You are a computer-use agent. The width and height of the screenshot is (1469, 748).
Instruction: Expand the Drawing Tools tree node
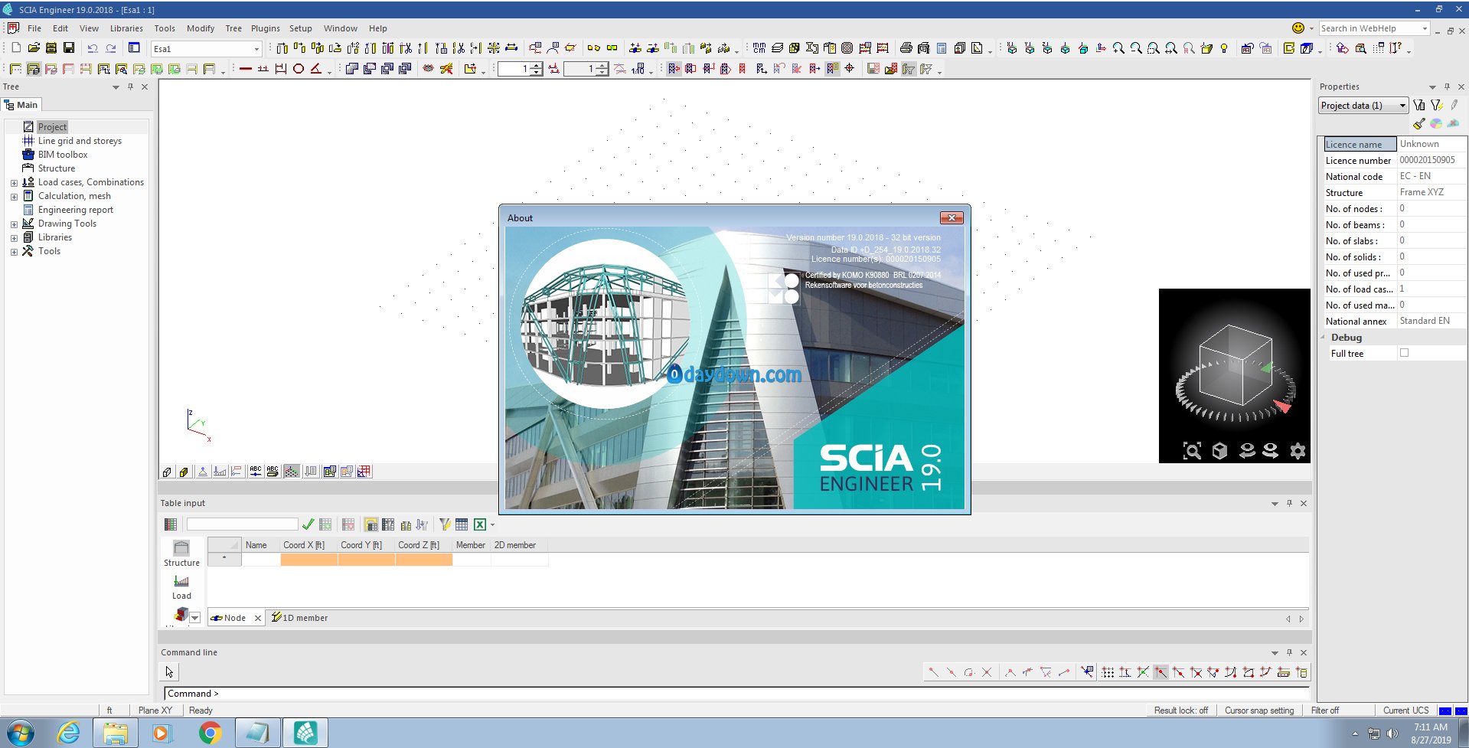[x=14, y=224]
